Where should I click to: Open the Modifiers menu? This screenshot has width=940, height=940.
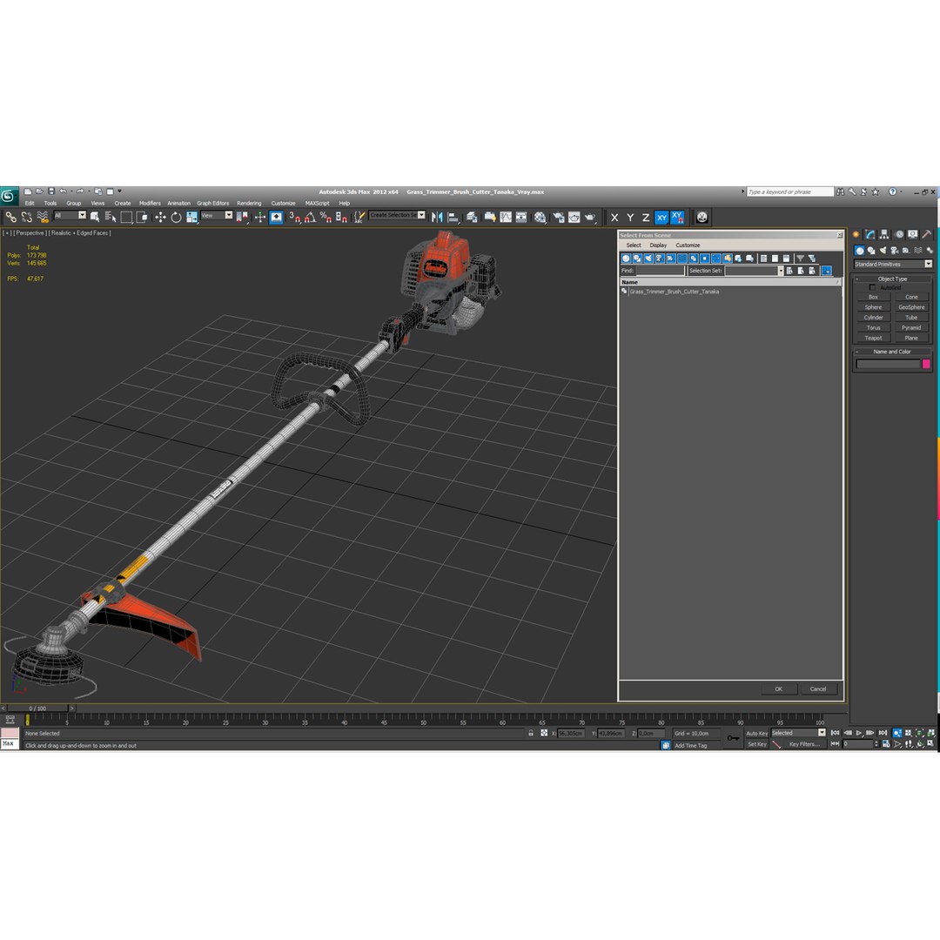150,203
